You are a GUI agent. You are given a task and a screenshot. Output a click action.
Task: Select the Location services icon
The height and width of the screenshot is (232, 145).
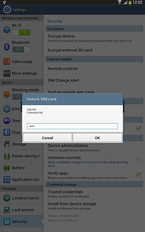[7, 198]
